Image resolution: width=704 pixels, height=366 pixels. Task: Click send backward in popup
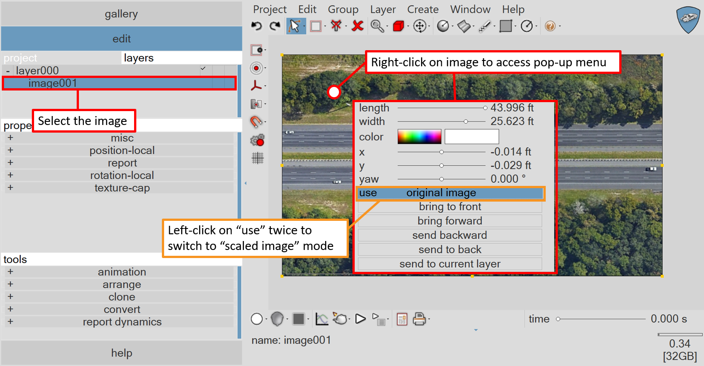(450, 236)
